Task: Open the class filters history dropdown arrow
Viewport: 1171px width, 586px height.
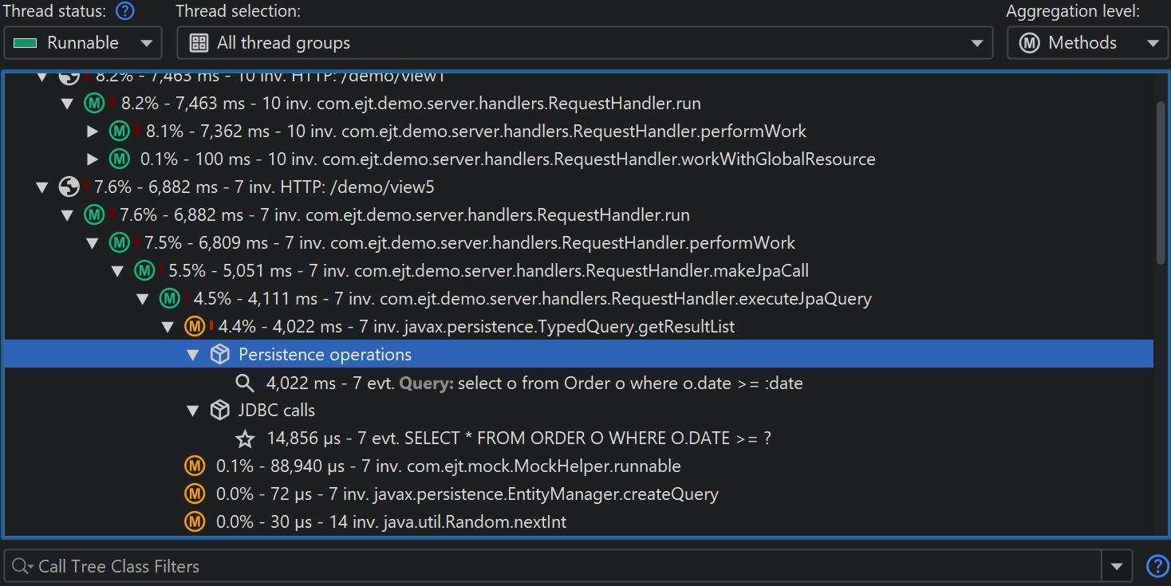Action: point(1117,566)
